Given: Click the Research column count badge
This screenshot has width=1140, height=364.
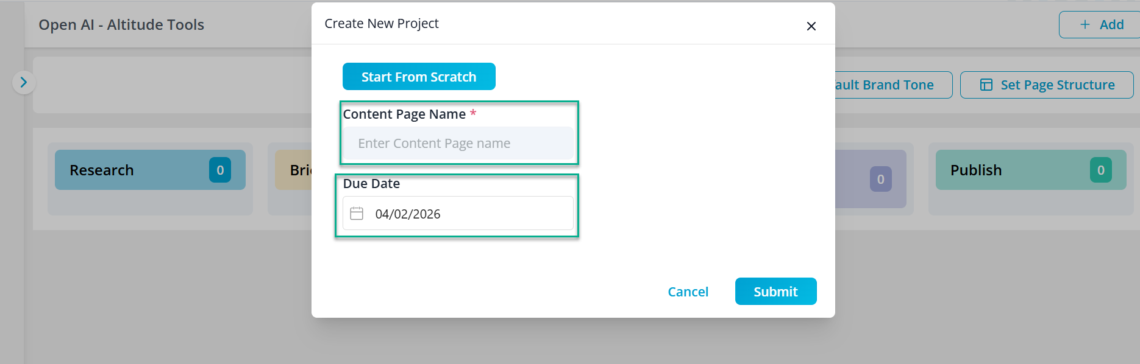Looking at the screenshot, I should coord(220,170).
